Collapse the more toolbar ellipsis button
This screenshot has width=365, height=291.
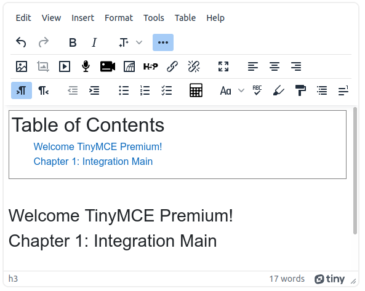(163, 42)
